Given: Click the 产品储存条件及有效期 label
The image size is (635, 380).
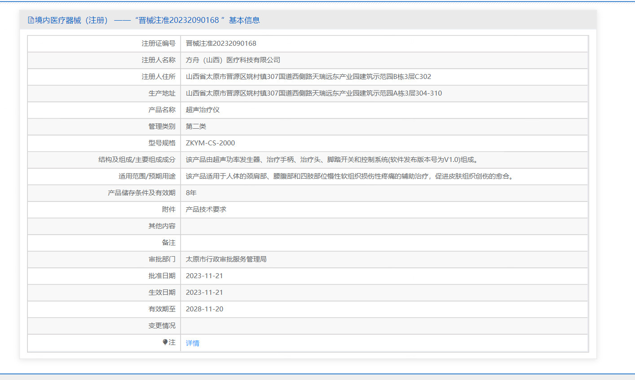Looking at the screenshot, I should tap(141, 193).
